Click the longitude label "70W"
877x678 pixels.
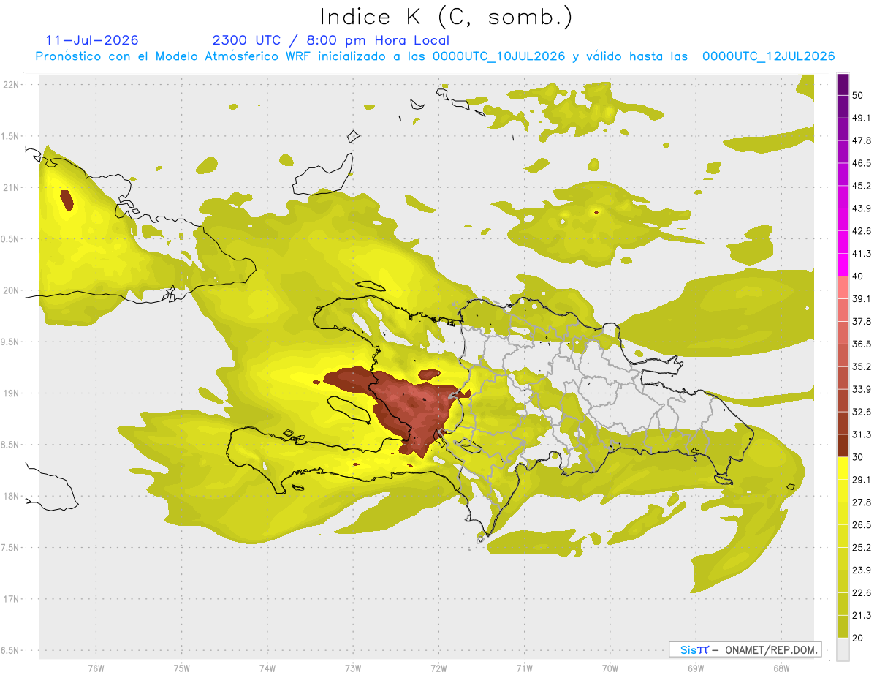click(610, 668)
